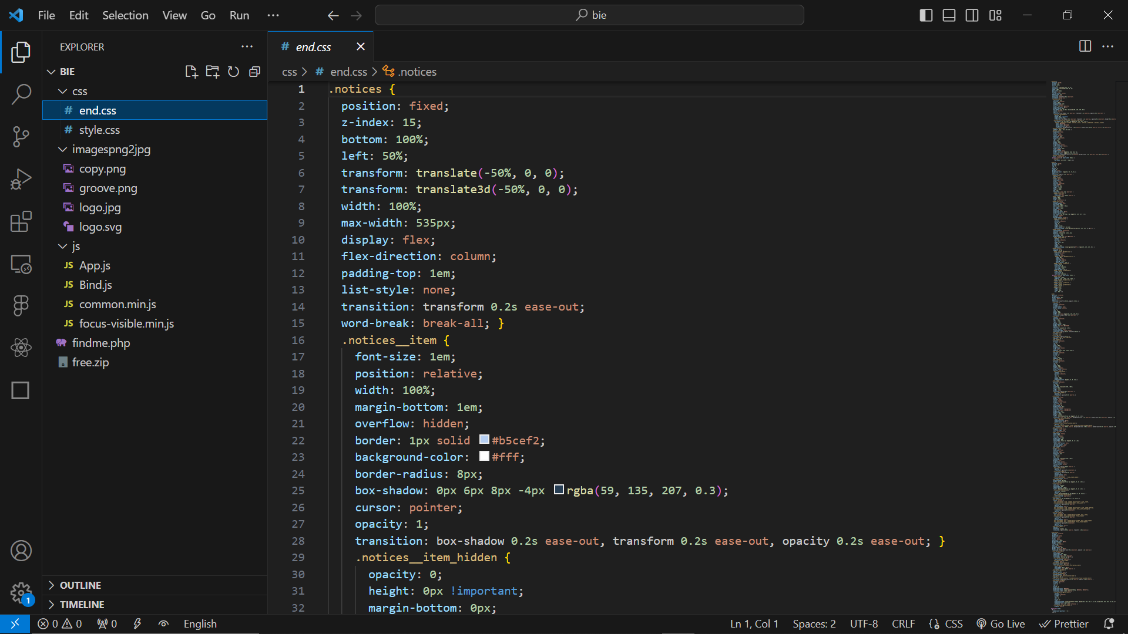Screen dimensions: 1128x634
Task: Click the #b5cef2 color swatch
Action: click(484, 440)
